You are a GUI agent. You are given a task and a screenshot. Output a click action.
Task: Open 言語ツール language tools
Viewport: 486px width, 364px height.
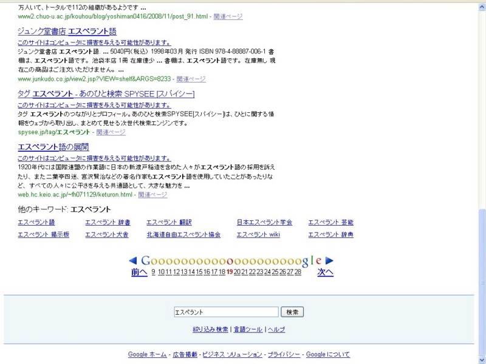point(248,329)
